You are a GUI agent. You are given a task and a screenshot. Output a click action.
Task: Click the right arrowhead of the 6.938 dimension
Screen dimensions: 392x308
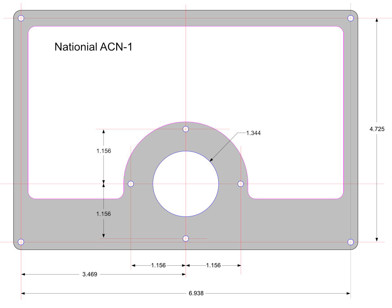point(348,293)
